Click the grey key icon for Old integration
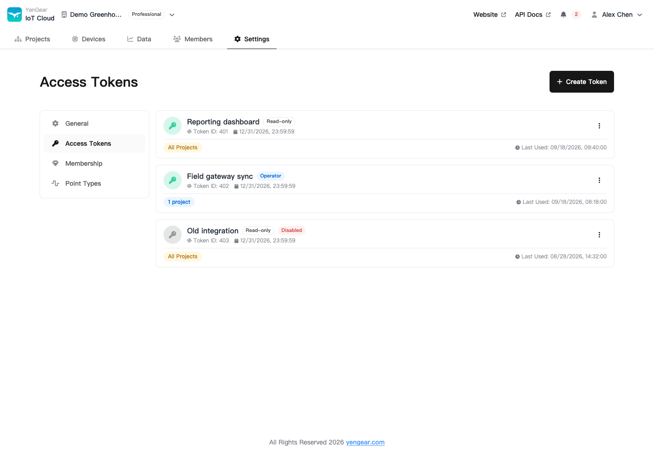This screenshot has width=654, height=454. click(x=173, y=235)
